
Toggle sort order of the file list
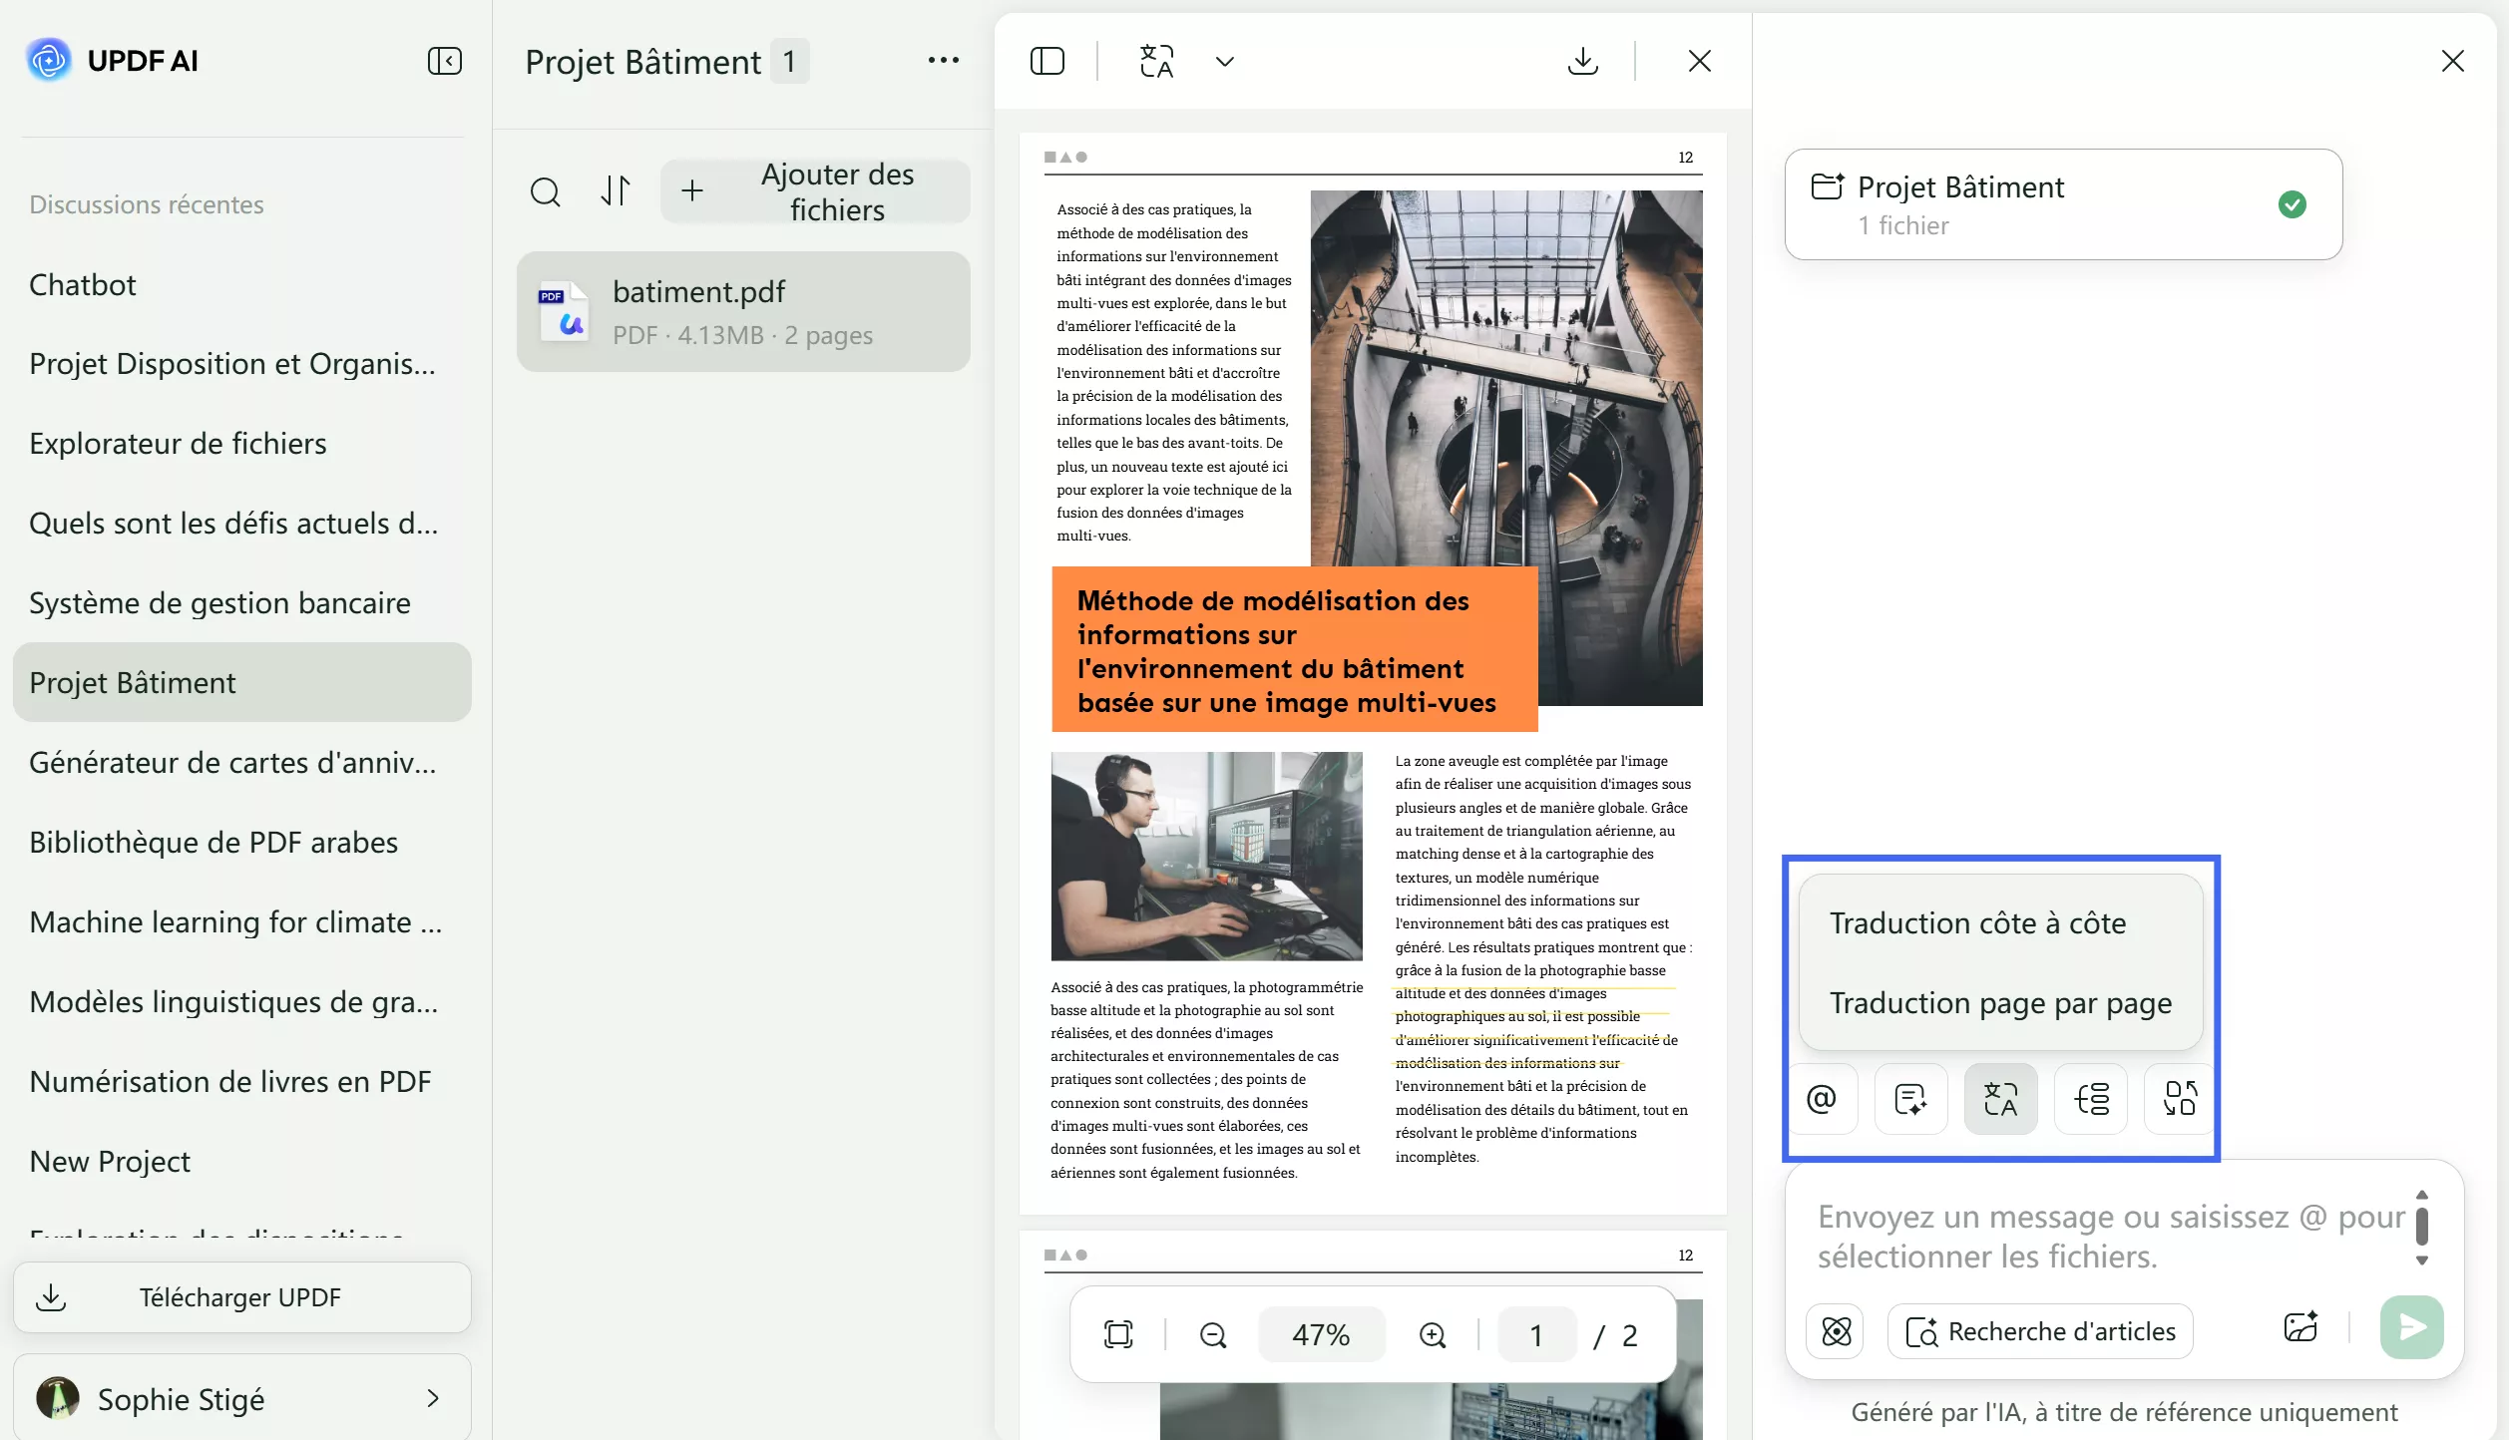(616, 191)
